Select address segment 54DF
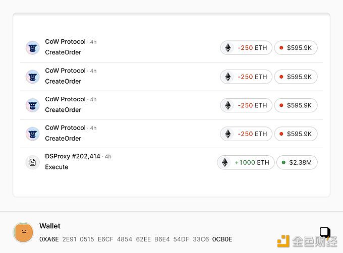This screenshot has width=343, height=253. pos(181,239)
